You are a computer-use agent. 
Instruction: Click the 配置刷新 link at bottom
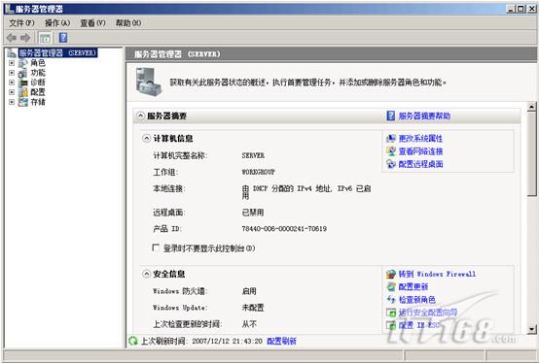[x=281, y=341]
